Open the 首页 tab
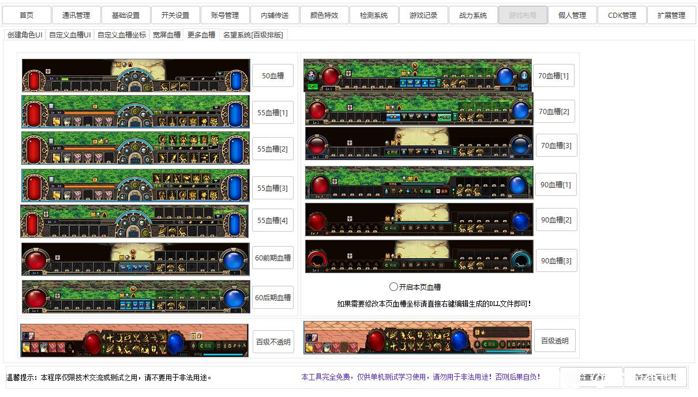 click(27, 15)
